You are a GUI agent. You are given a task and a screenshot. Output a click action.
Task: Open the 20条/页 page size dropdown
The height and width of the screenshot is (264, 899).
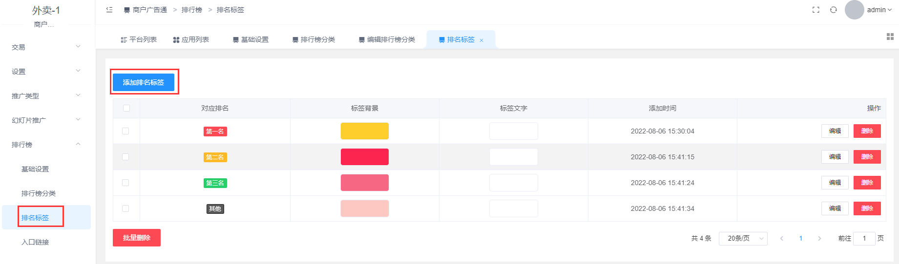pos(743,238)
